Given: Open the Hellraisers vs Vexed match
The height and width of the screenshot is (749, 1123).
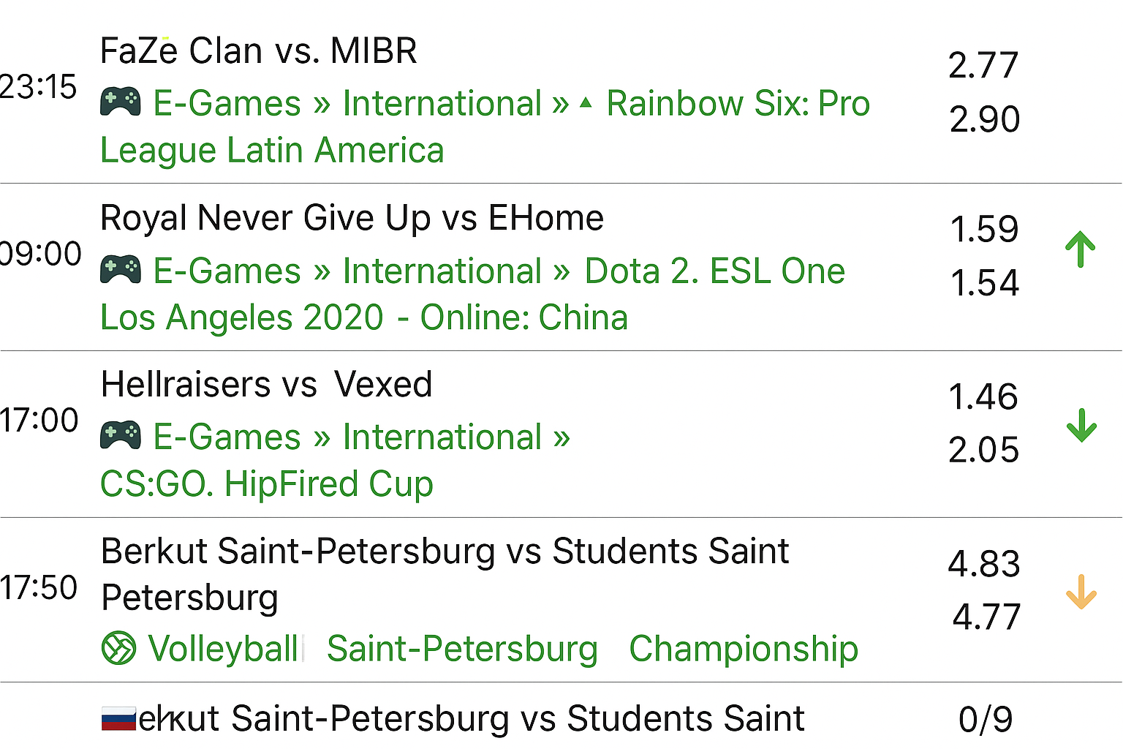Looking at the screenshot, I should click(267, 385).
